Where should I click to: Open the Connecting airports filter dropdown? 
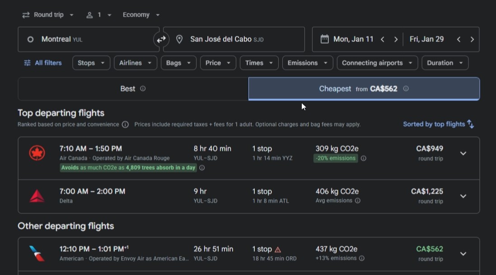(x=377, y=63)
